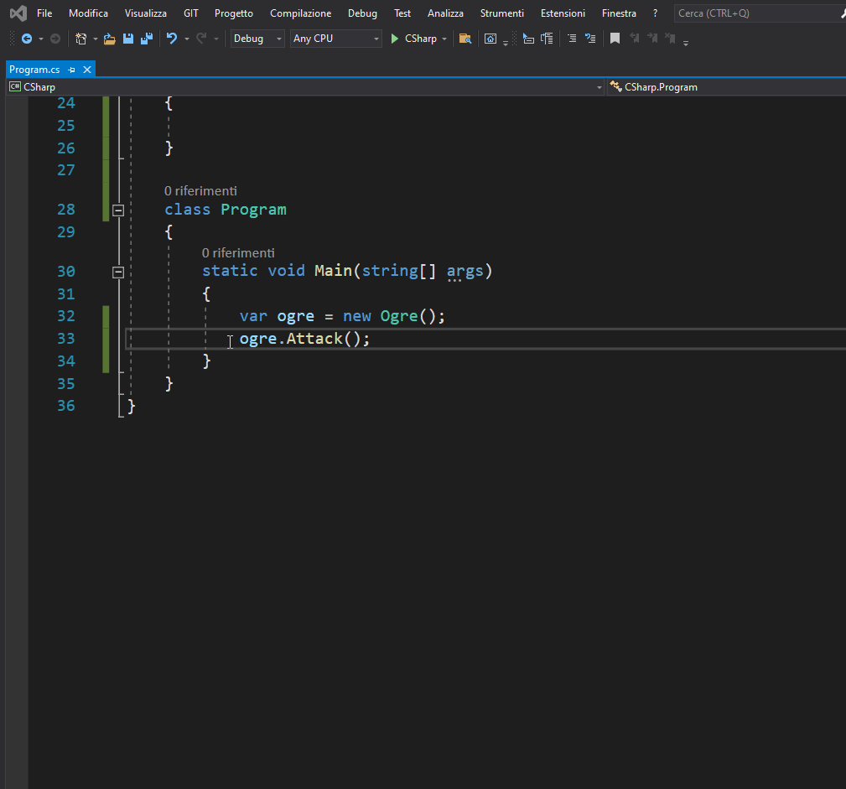Click the comment selected lines icon
Screen dimensions: 846x789
571,39
